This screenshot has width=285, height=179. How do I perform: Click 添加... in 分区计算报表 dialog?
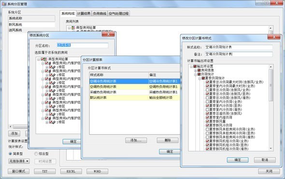pos(136,140)
